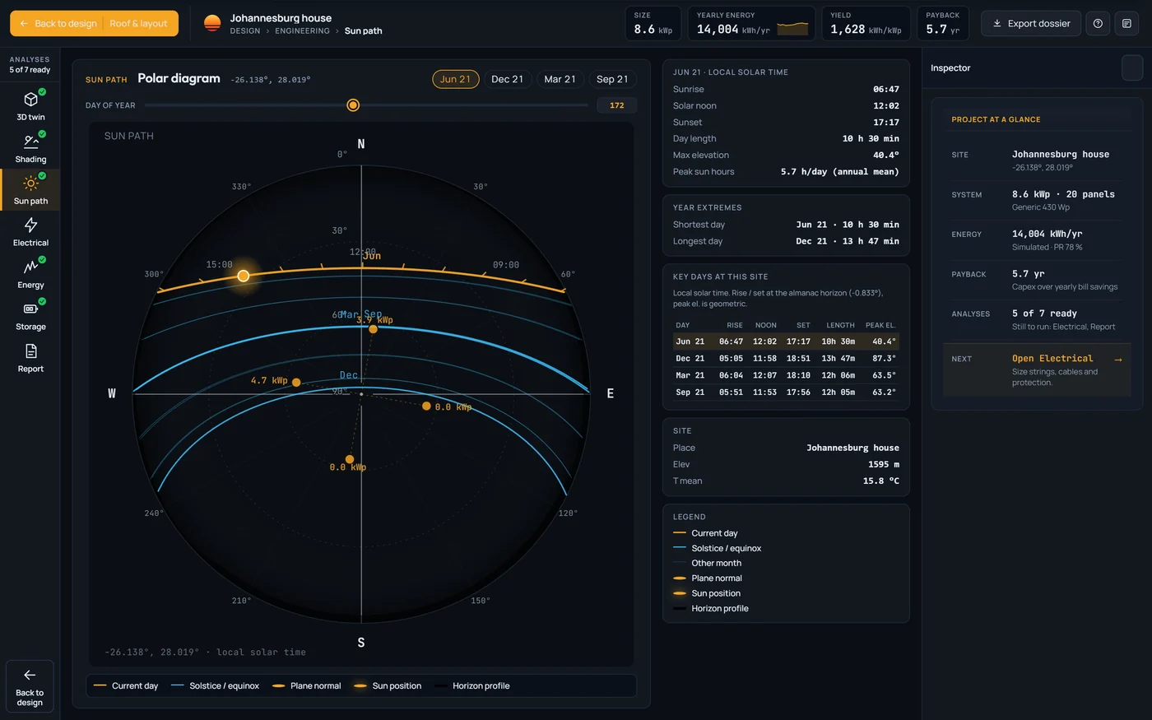
Task: Click the Polar diagram heading
Action: [x=179, y=78]
